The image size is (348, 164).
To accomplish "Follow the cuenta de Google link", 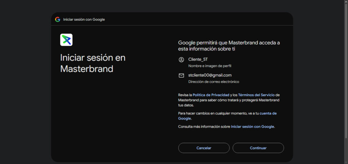I will (x=268, y=113).
